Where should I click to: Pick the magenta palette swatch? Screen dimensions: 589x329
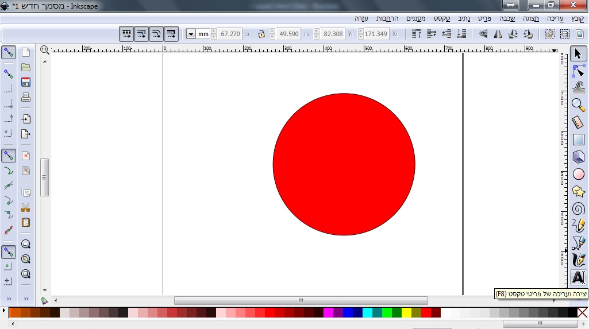(328, 312)
